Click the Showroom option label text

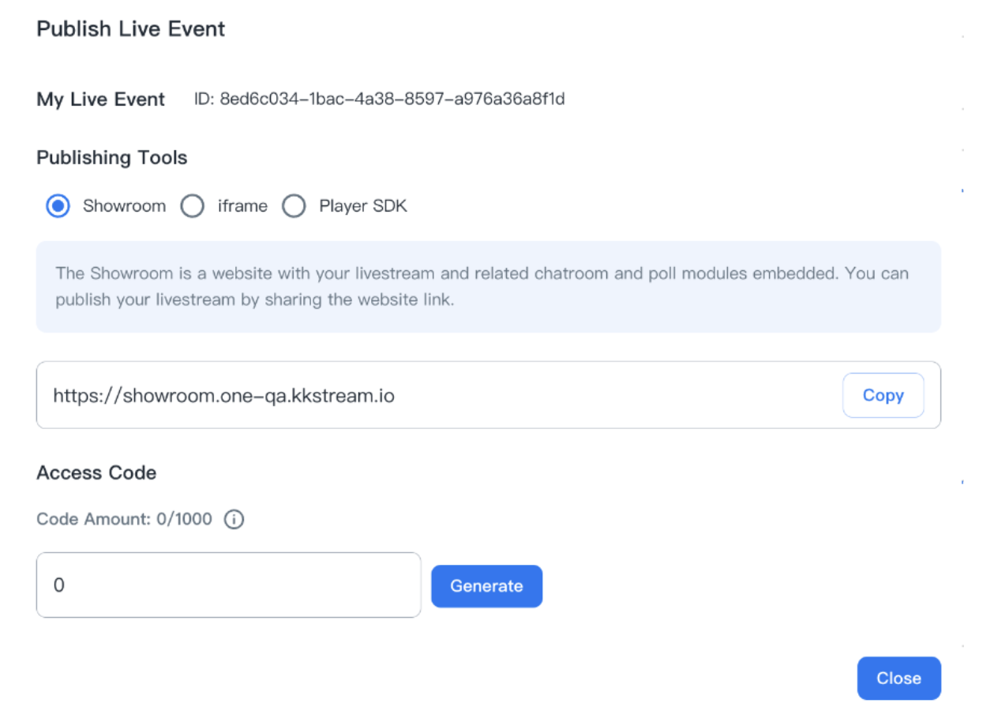124,207
